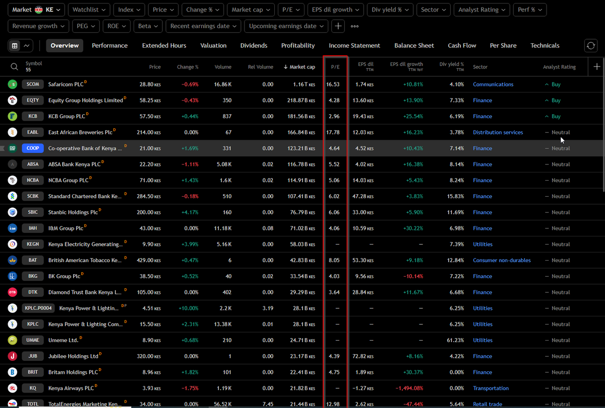Expand the Upcoming earnings date dropdown
The width and height of the screenshot is (605, 408).
(286, 26)
